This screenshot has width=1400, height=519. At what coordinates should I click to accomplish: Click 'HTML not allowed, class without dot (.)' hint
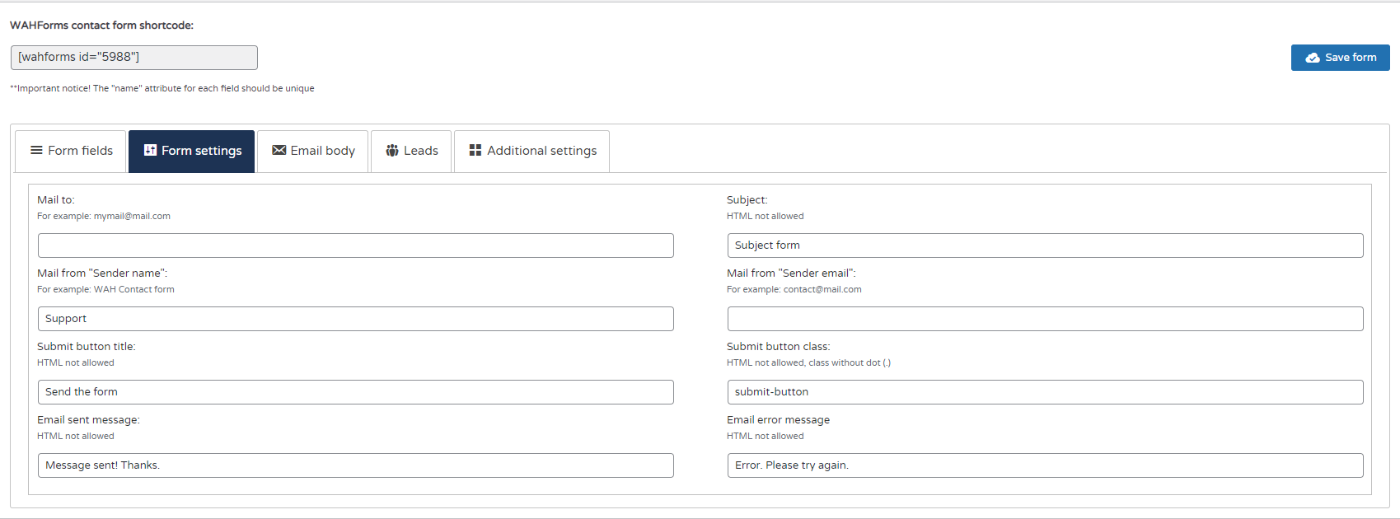point(808,363)
